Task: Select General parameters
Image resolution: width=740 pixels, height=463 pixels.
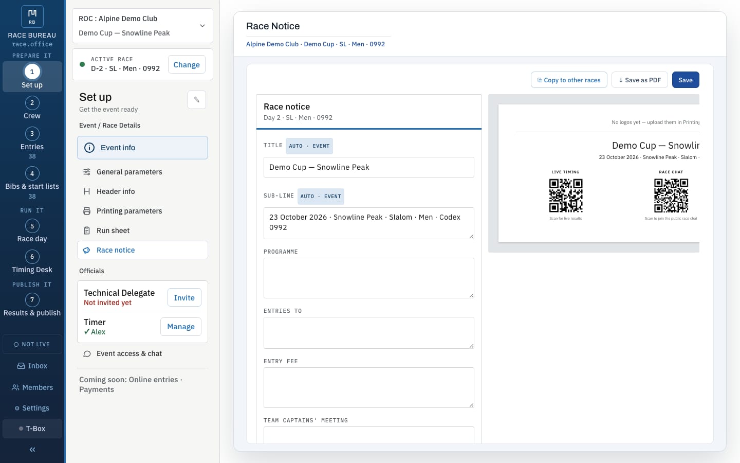Action: click(x=142, y=172)
